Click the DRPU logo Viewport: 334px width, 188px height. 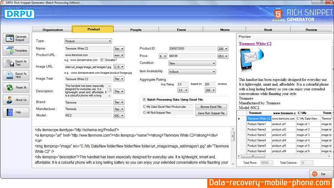coord(19,14)
